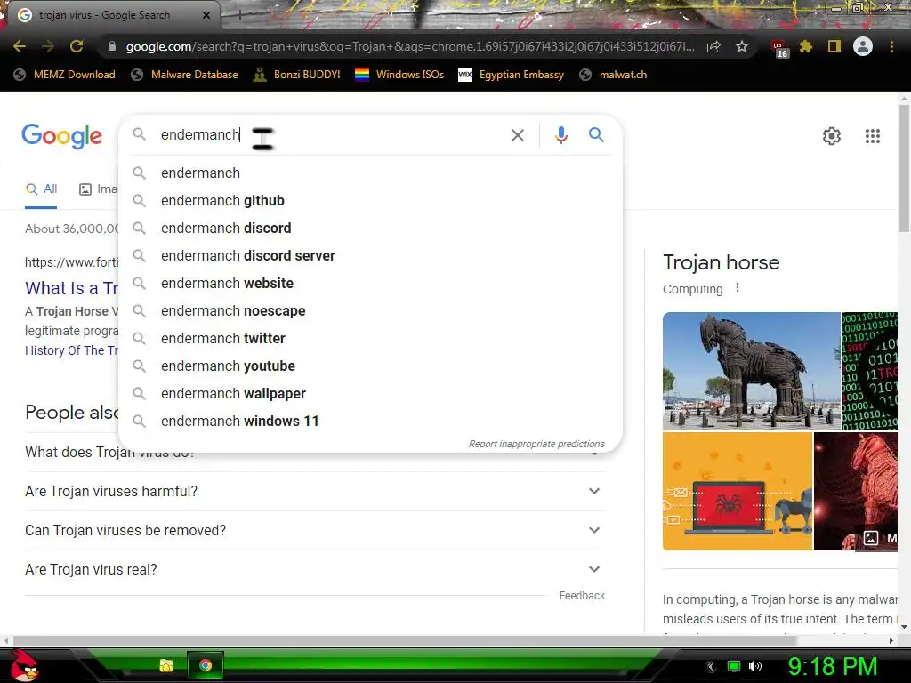Choose the endermanch windows 11 suggestion
The image size is (911, 683).
coord(370,421)
